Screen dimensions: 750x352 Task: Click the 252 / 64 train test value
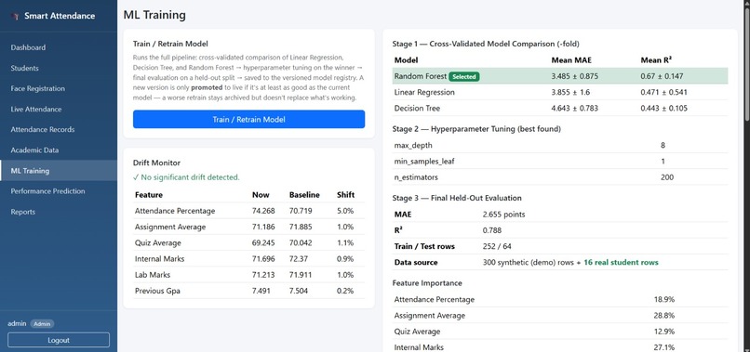pyautogui.click(x=497, y=246)
